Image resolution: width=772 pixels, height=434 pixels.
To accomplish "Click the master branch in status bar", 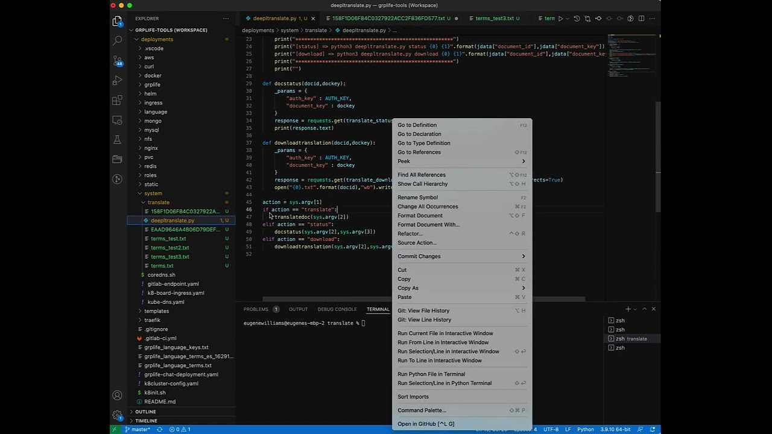I will [138, 429].
